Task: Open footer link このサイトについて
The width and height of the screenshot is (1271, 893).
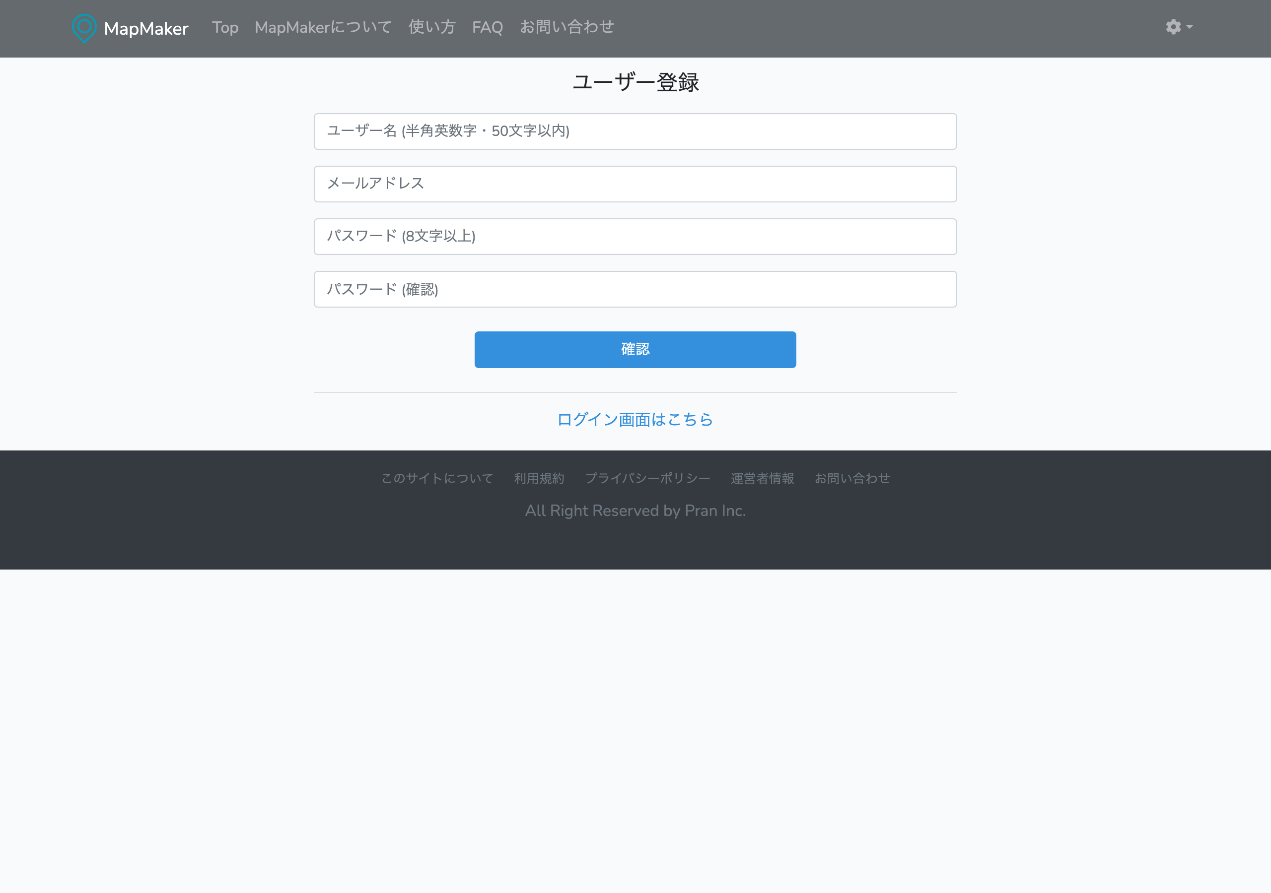Action: 437,478
